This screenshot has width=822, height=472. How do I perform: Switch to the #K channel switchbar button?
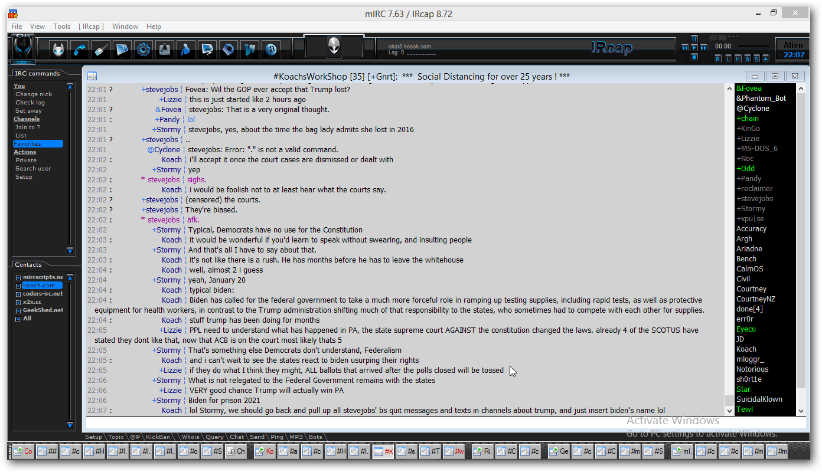click(383, 451)
